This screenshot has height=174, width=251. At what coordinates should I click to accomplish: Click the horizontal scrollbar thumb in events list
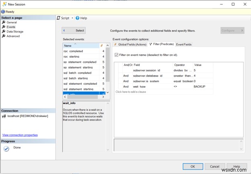click(82, 97)
